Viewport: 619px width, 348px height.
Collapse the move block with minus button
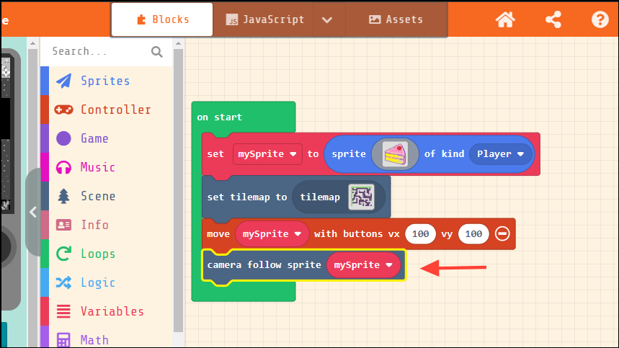(503, 234)
